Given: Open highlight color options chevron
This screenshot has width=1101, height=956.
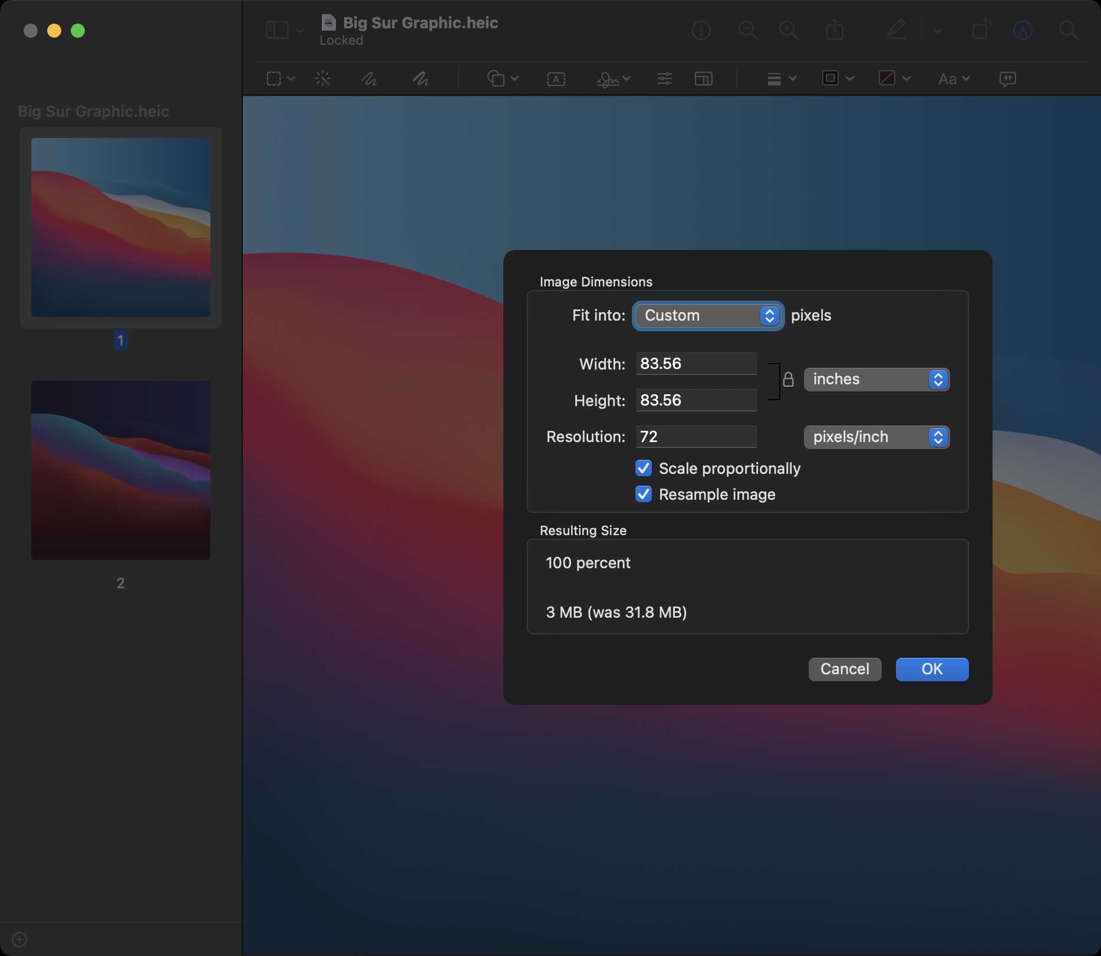Looking at the screenshot, I should [937, 31].
